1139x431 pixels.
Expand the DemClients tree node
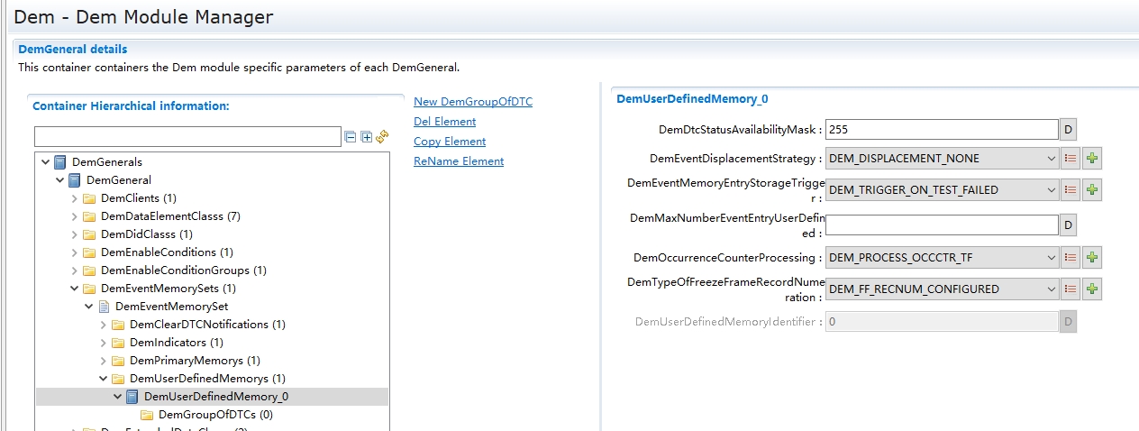tap(75, 198)
